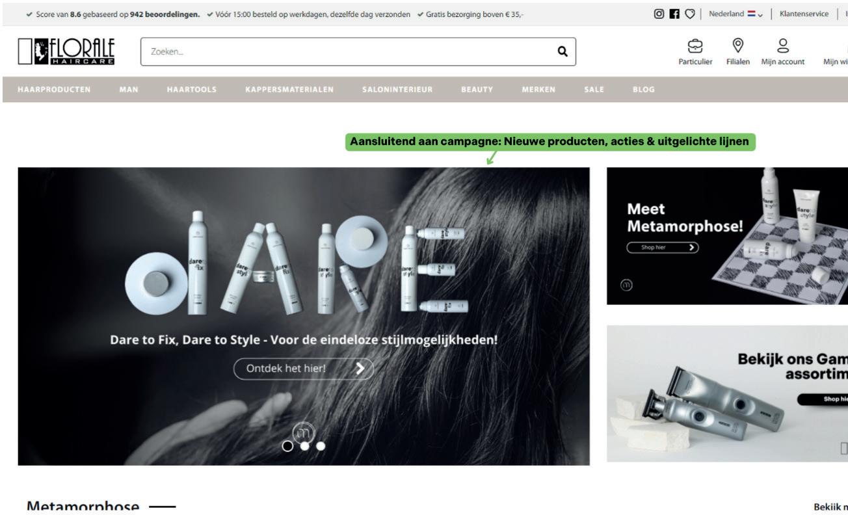Open the Meet Metamorphose chessboard banner image

(x=727, y=236)
